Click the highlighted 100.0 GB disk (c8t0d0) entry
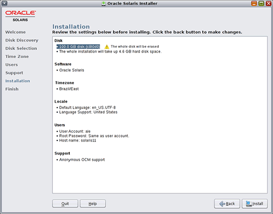The height and width of the screenshot is (214, 273). click(78, 47)
